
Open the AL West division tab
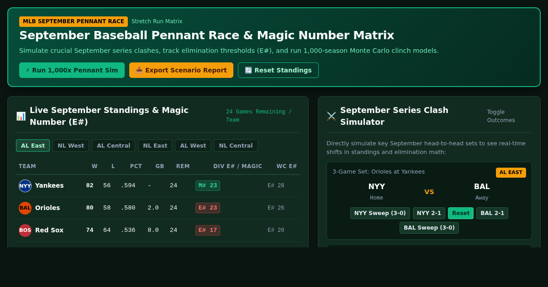point(193,146)
